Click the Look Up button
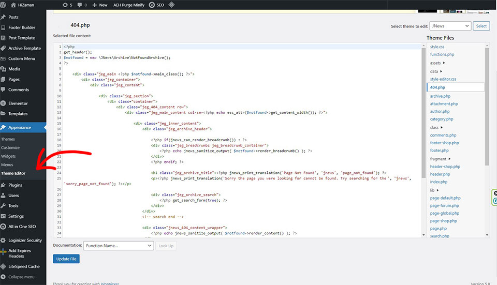This screenshot has width=497, height=285. [x=166, y=246]
